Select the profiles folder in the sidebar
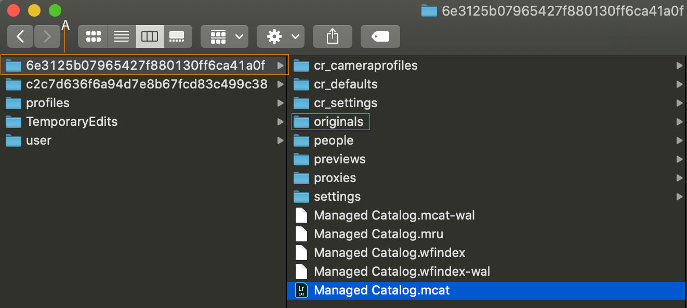 (48, 102)
